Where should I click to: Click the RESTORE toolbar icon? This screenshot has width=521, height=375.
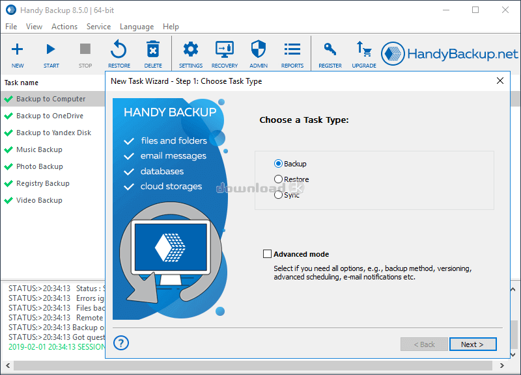coord(119,49)
